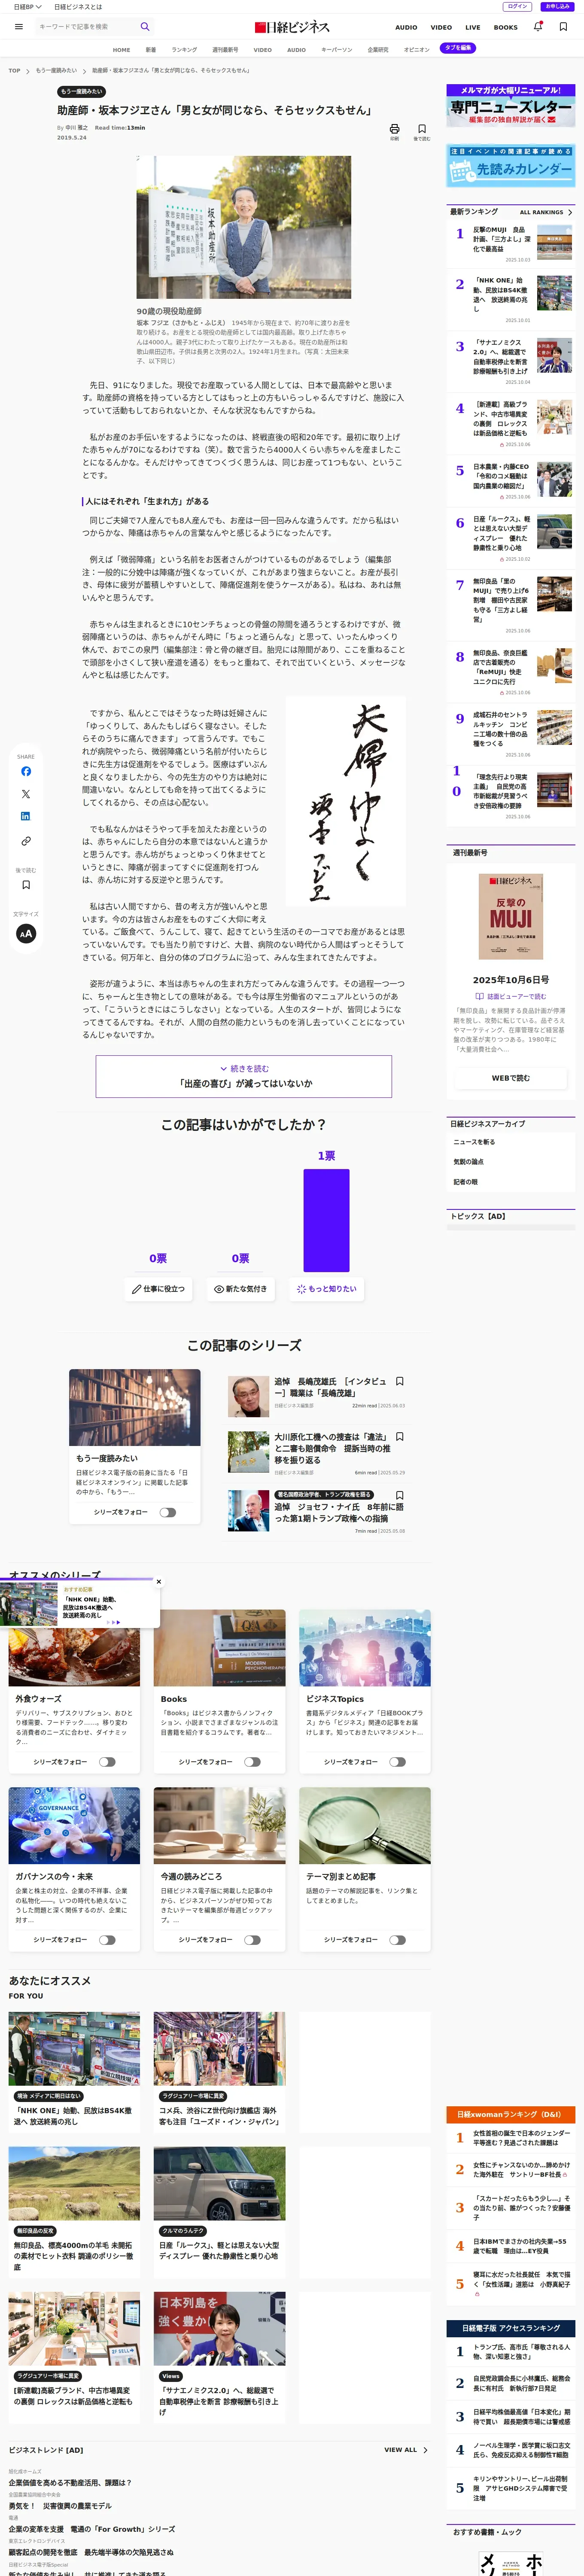Expand the 日経BP dropdown in the top bar
584x2576 pixels.
(x=27, y=7)
